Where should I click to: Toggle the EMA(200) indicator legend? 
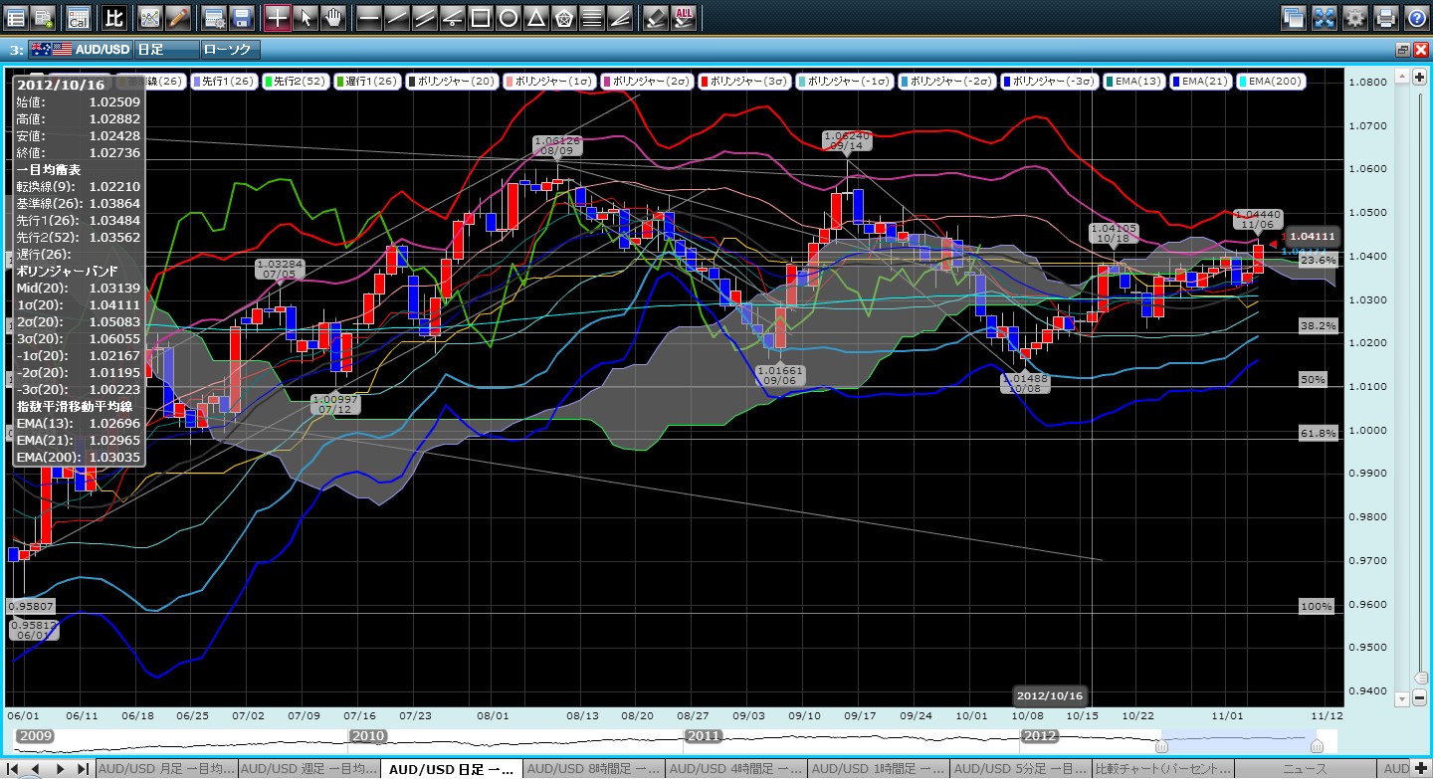coord(1269,82)
